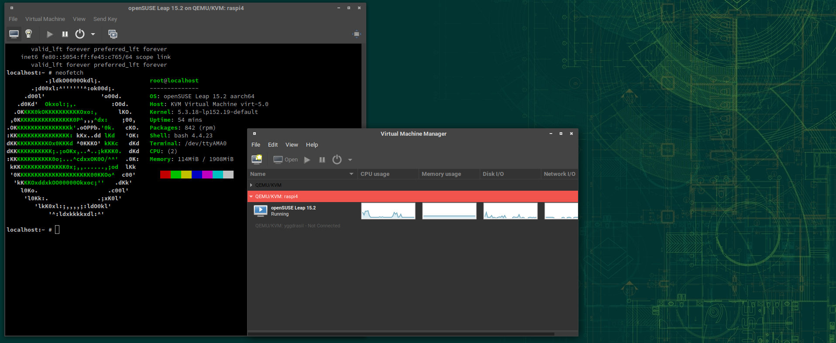Expand the QEMU/KVM connection row

click(x=251, y=185)
